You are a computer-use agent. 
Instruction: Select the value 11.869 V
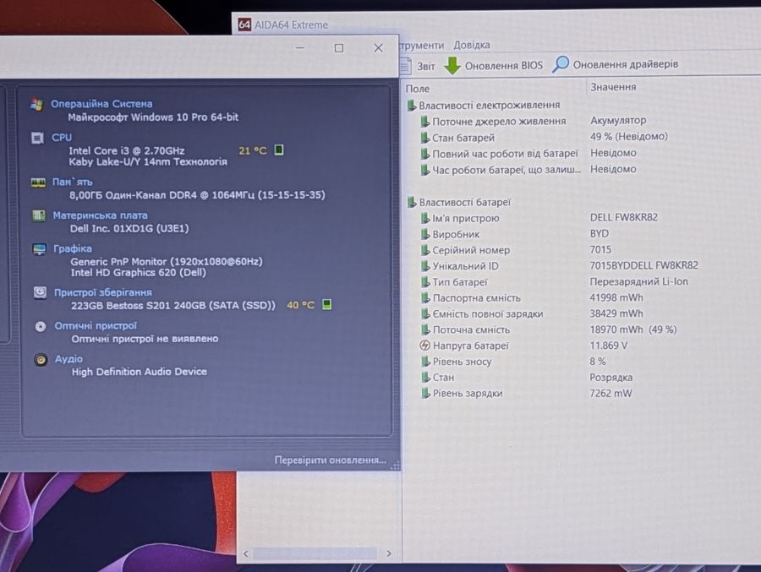tap(608, 346)
